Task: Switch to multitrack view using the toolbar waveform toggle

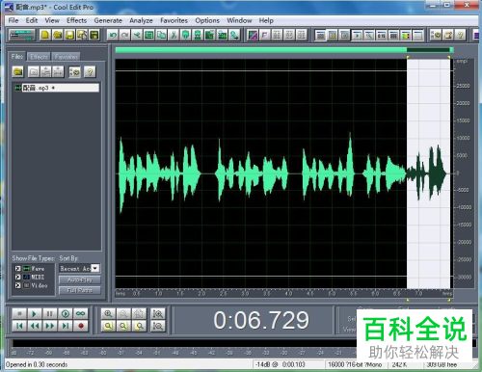Action: click(22, 35)
